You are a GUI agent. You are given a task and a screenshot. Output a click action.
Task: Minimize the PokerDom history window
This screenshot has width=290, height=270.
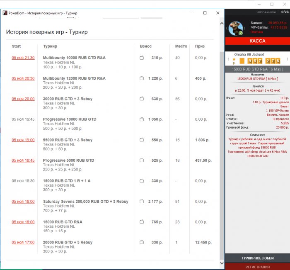tap(192, 13)
